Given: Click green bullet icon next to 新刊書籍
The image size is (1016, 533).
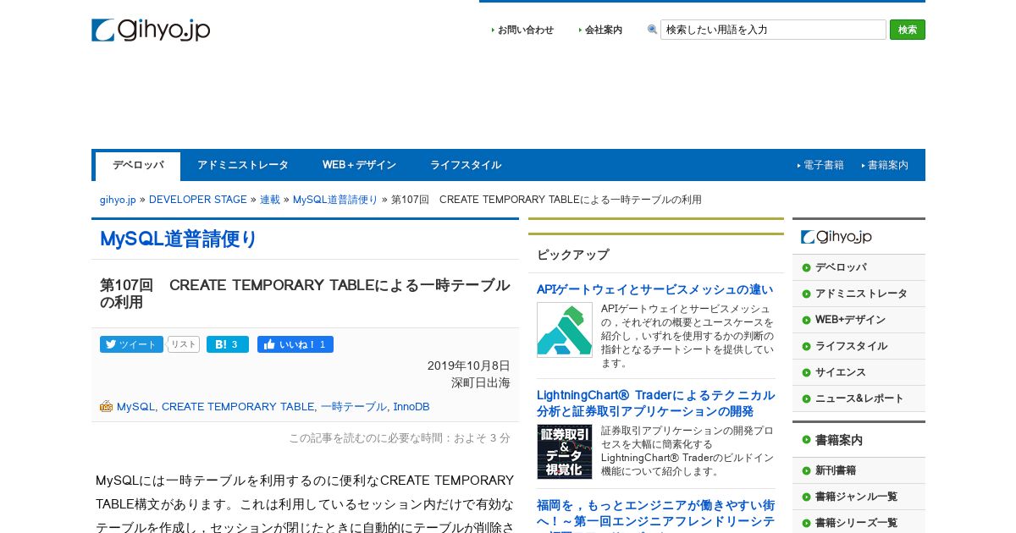Looking at the screenshot, I should point(806,470).
